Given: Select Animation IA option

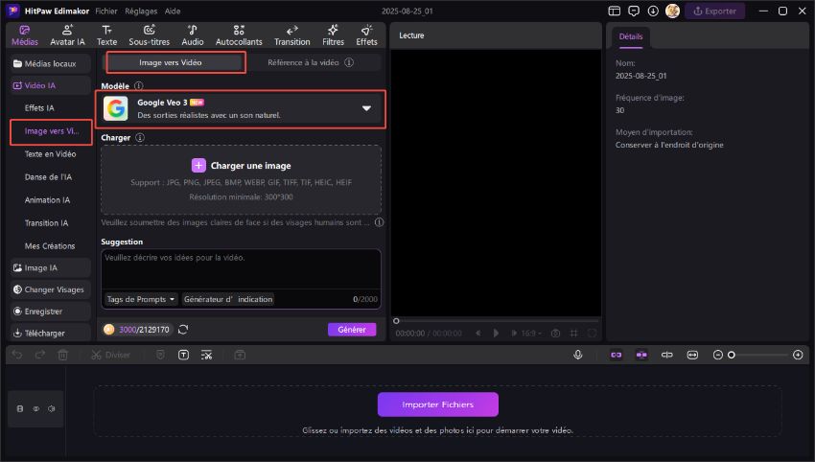Looking at the screenshot, I should tap(47, 199).
